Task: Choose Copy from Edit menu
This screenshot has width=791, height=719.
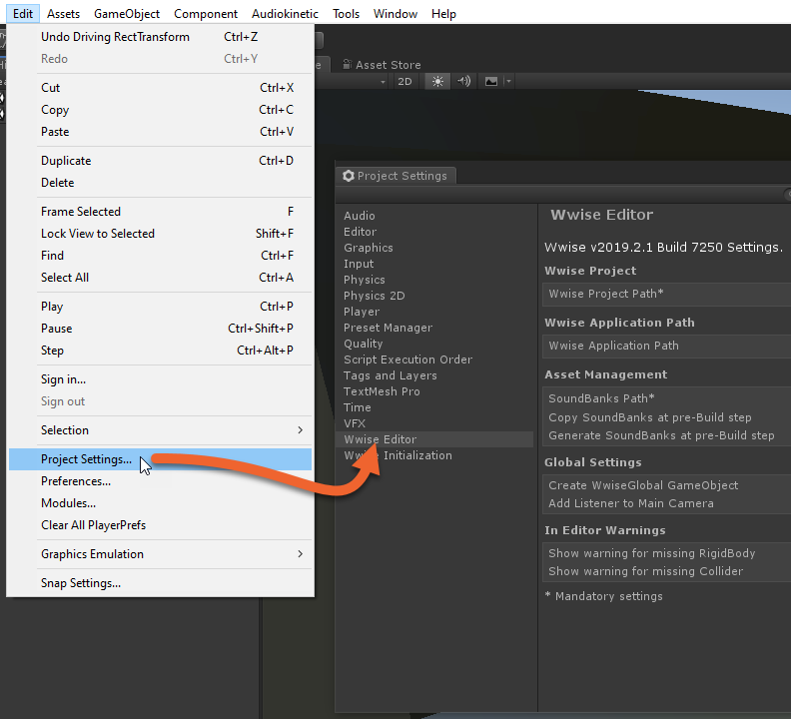Action: 161,110
